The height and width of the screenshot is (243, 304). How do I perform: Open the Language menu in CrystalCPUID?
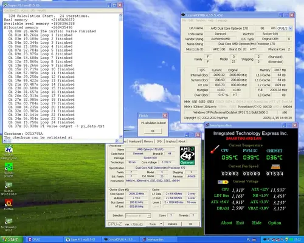221,21
